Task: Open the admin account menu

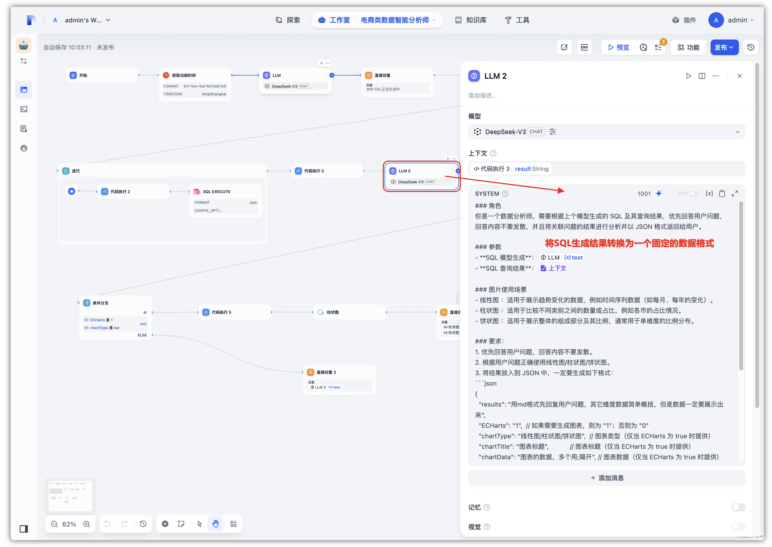Action: [x=731, y=20]
